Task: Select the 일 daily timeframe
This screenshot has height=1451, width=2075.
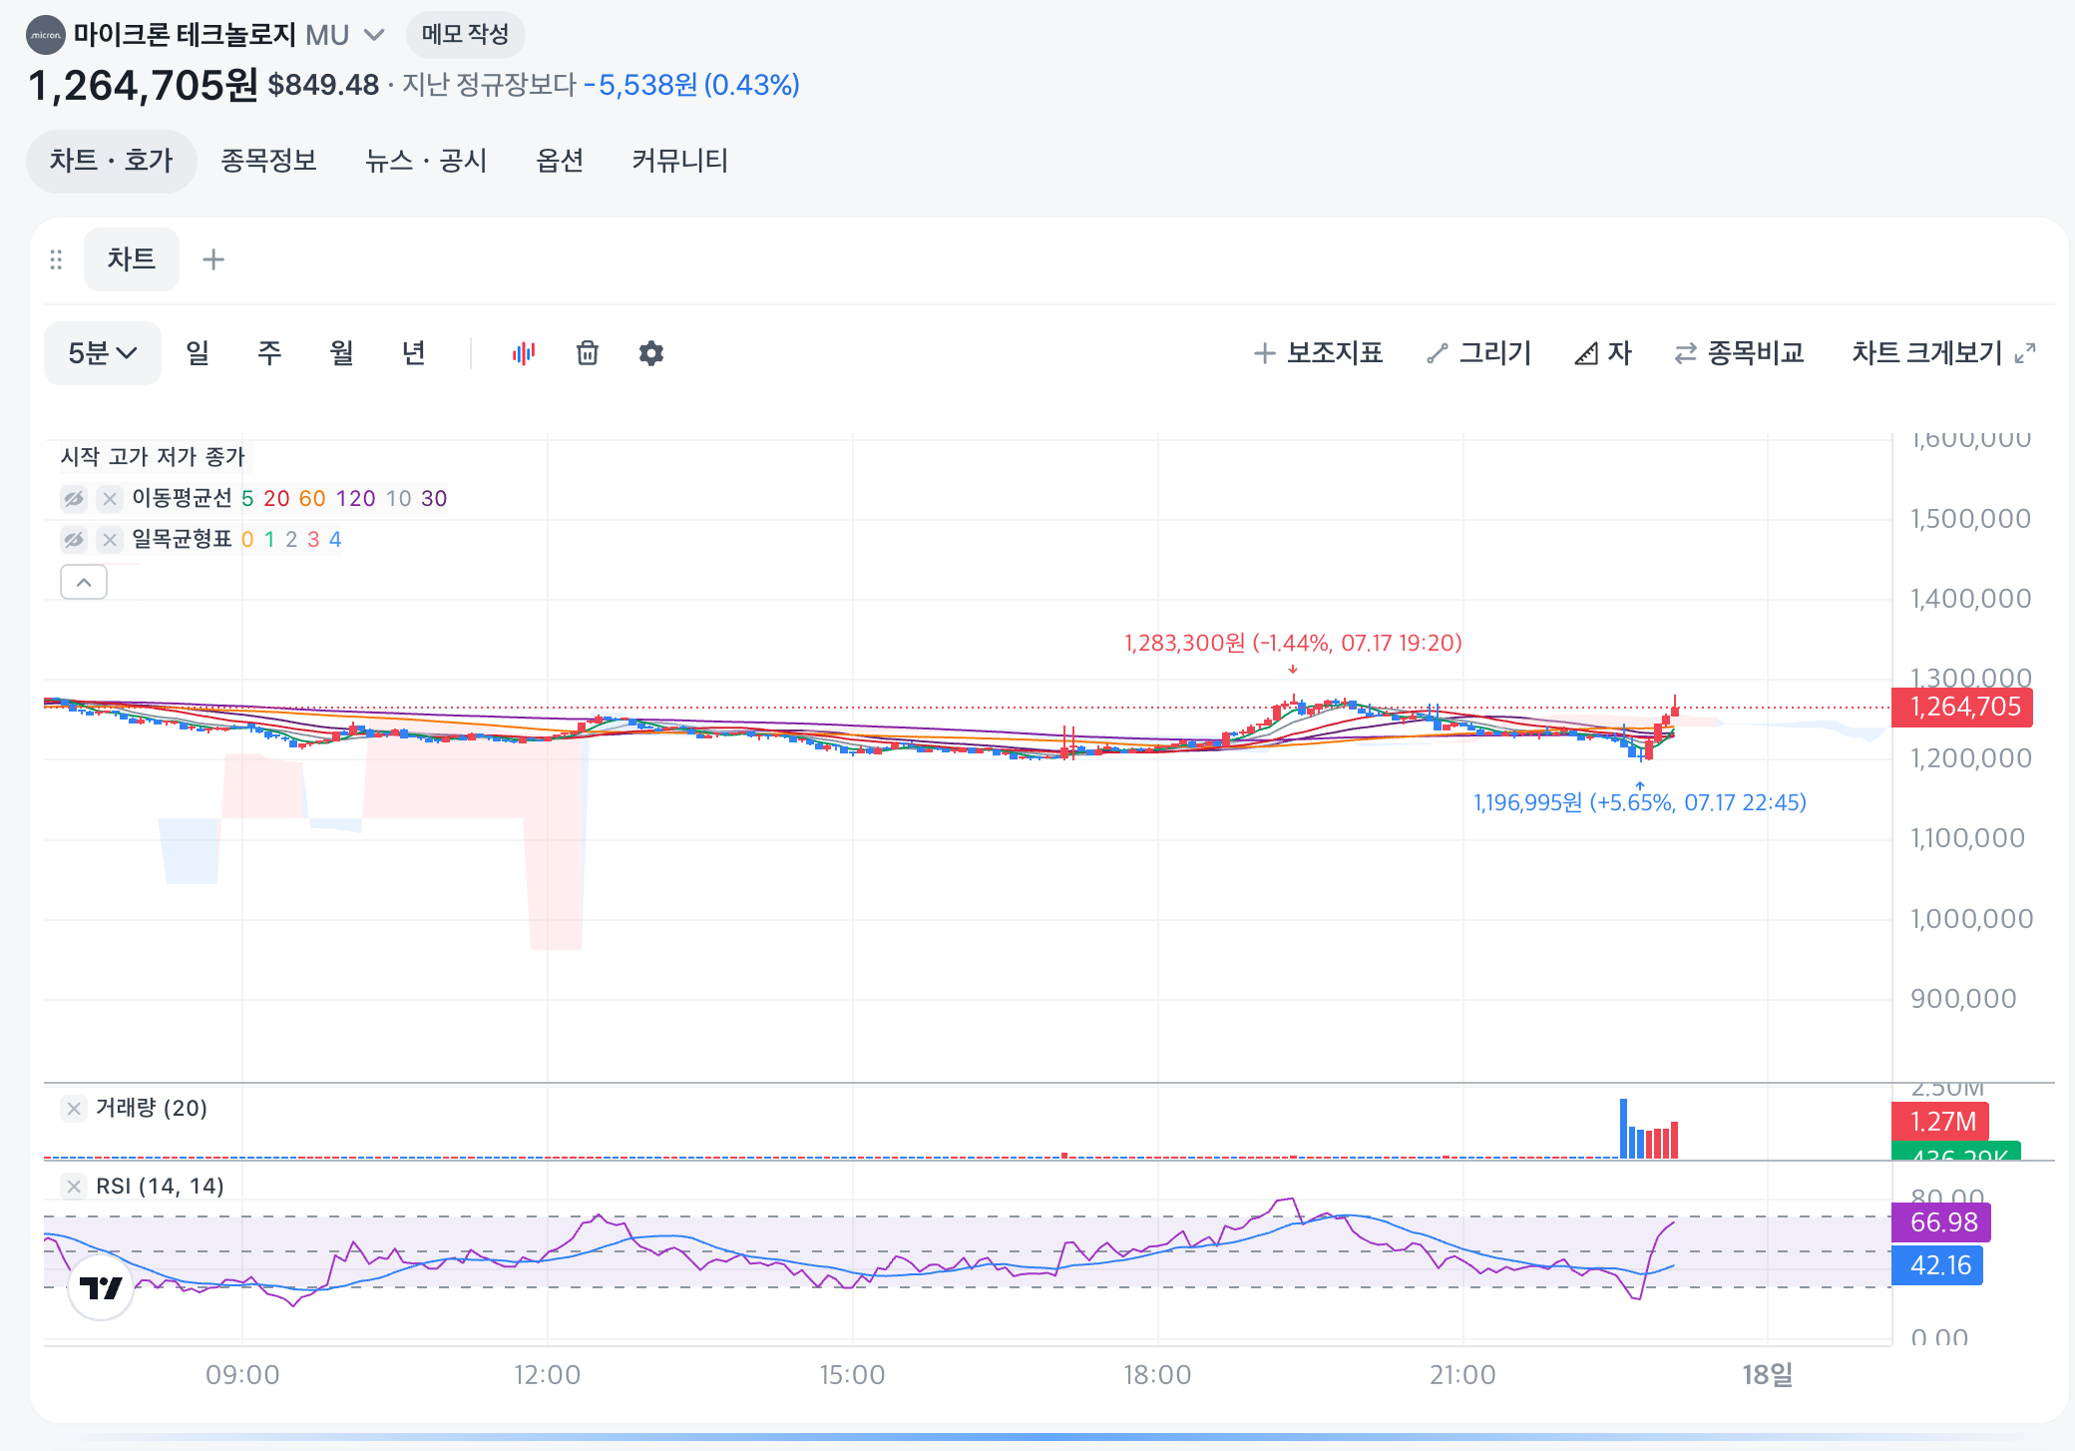Action: click(198, 353)
